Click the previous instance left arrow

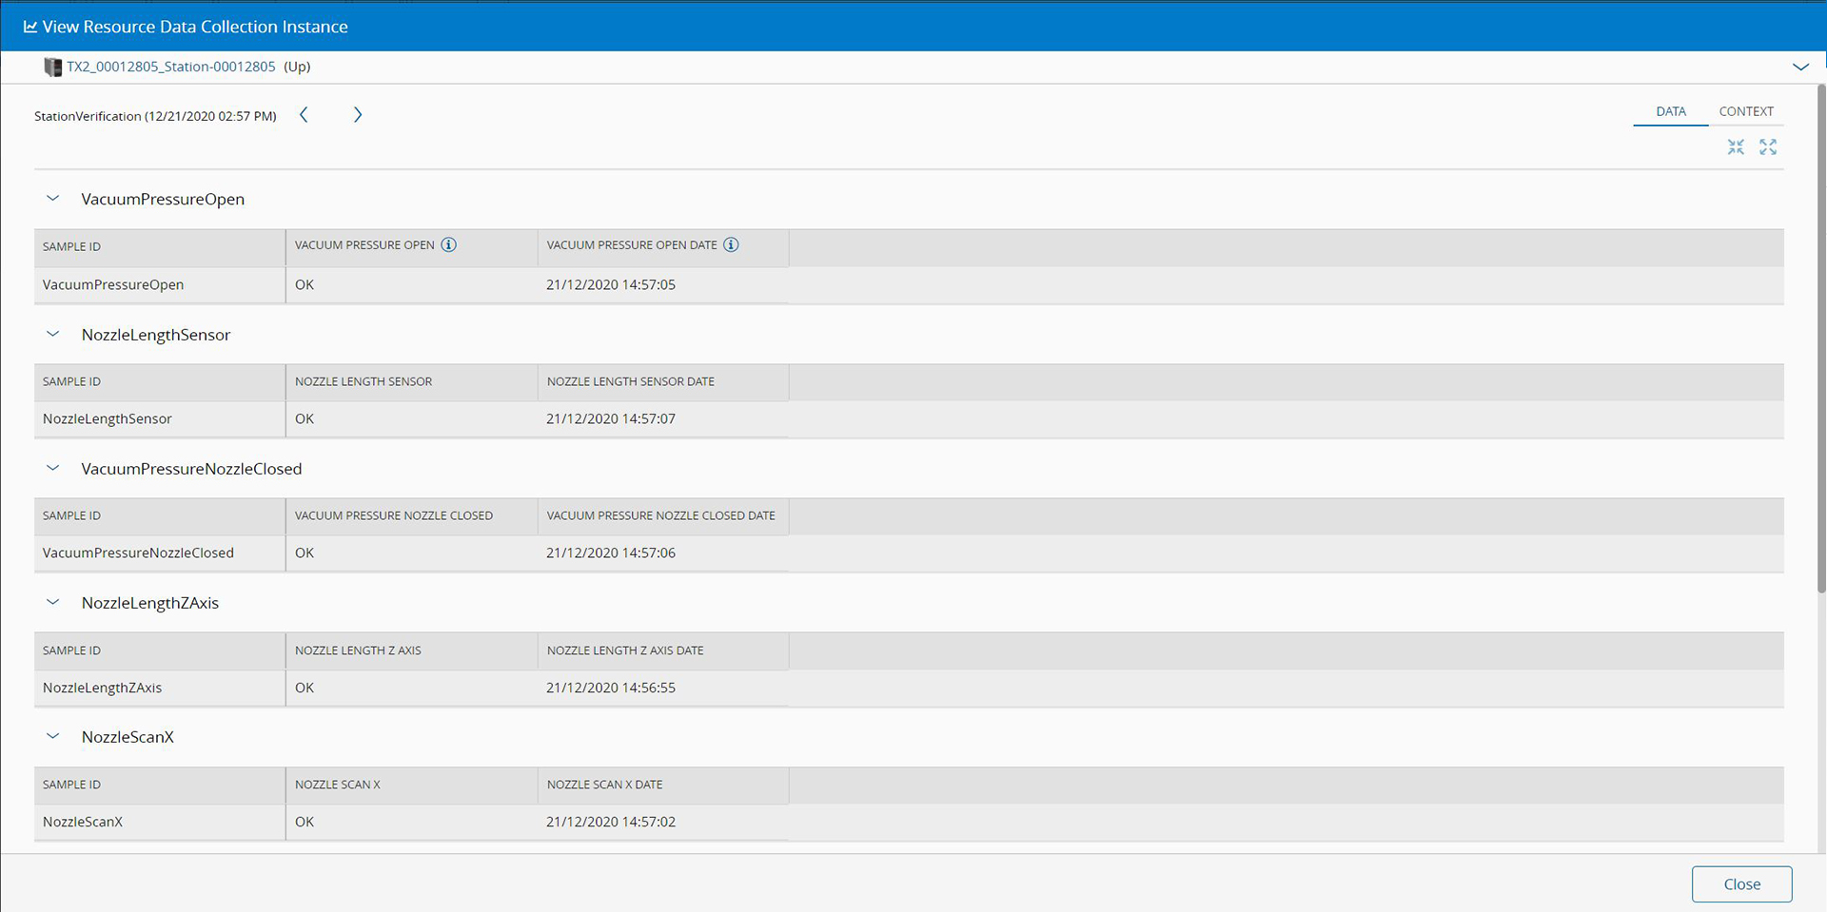[304, 115]
